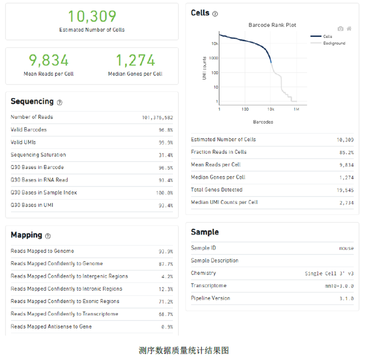Screen dimensions: 365x360
Task: Click the Fraction Reads in Cells value 85.2%
Action: [x=346, y=152]
